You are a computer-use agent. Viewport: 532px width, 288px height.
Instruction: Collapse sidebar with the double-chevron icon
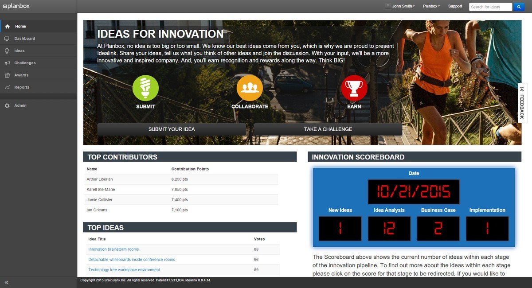(7, 282)
